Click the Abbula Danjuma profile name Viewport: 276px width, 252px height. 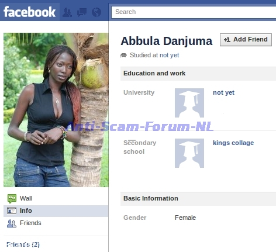pyautogui.click(x=167, y=41)
